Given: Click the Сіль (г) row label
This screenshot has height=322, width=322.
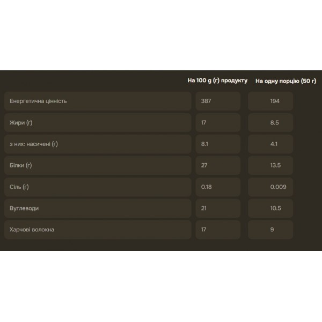Looking at the screenshot, I should pos(98,187).
